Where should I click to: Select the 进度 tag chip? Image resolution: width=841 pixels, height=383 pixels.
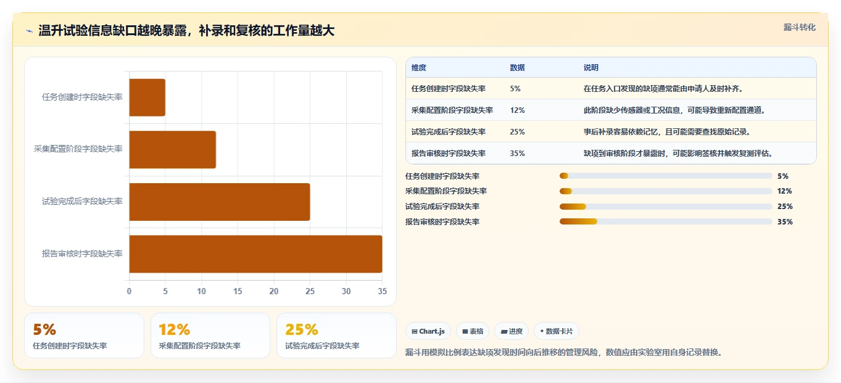pos(512,331)
